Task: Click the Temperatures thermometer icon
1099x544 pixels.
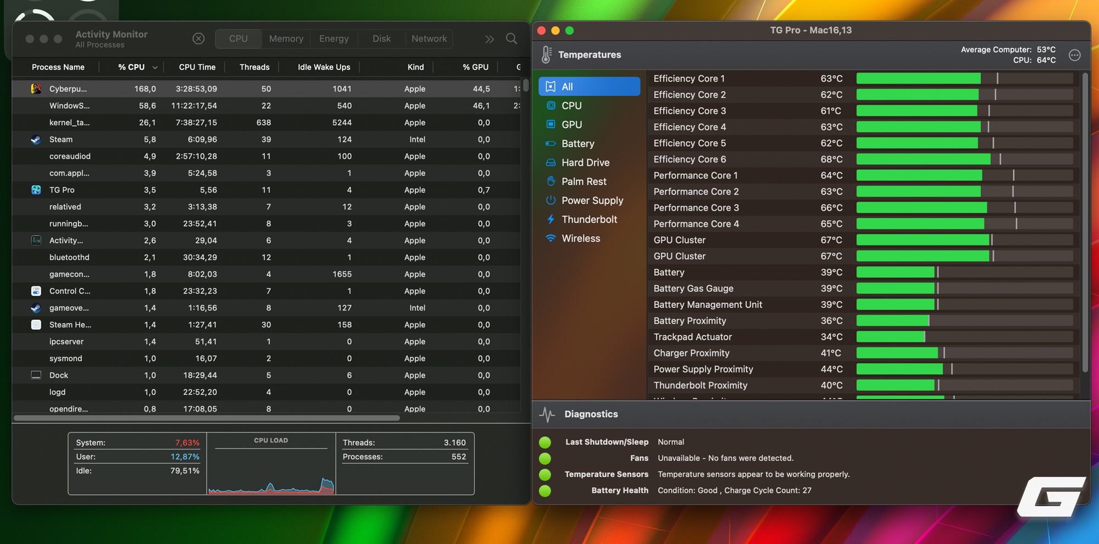Action: click(x=546, y=54)
